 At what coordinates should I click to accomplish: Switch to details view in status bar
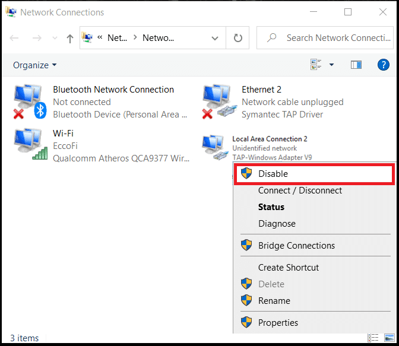pyautogui.click(x=373, y=338)
